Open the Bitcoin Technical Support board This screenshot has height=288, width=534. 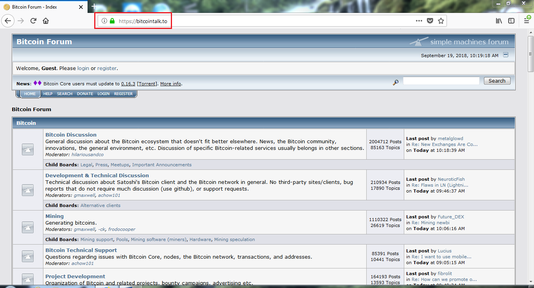click(81, 250)
